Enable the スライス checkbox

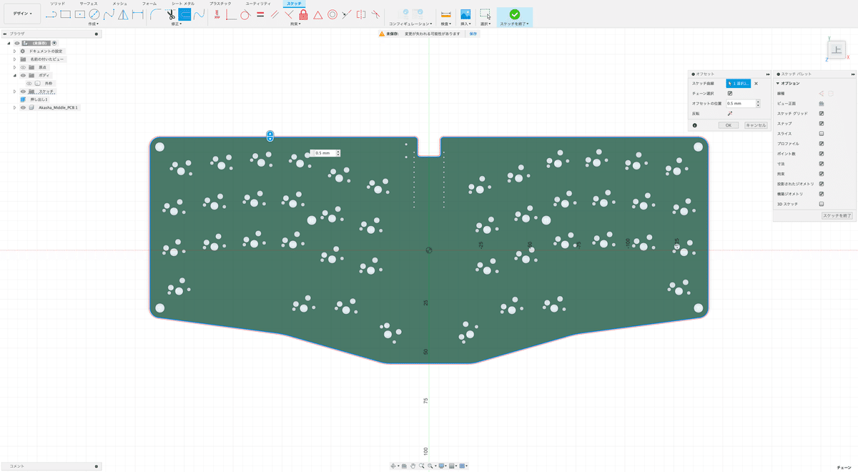(822, 134)
